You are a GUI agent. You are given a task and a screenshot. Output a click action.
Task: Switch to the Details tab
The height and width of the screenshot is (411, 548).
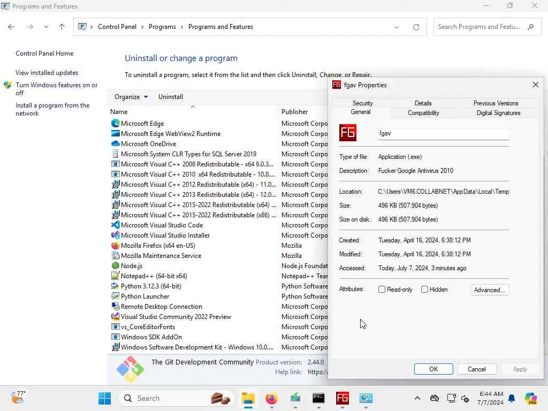coord(423,103)
